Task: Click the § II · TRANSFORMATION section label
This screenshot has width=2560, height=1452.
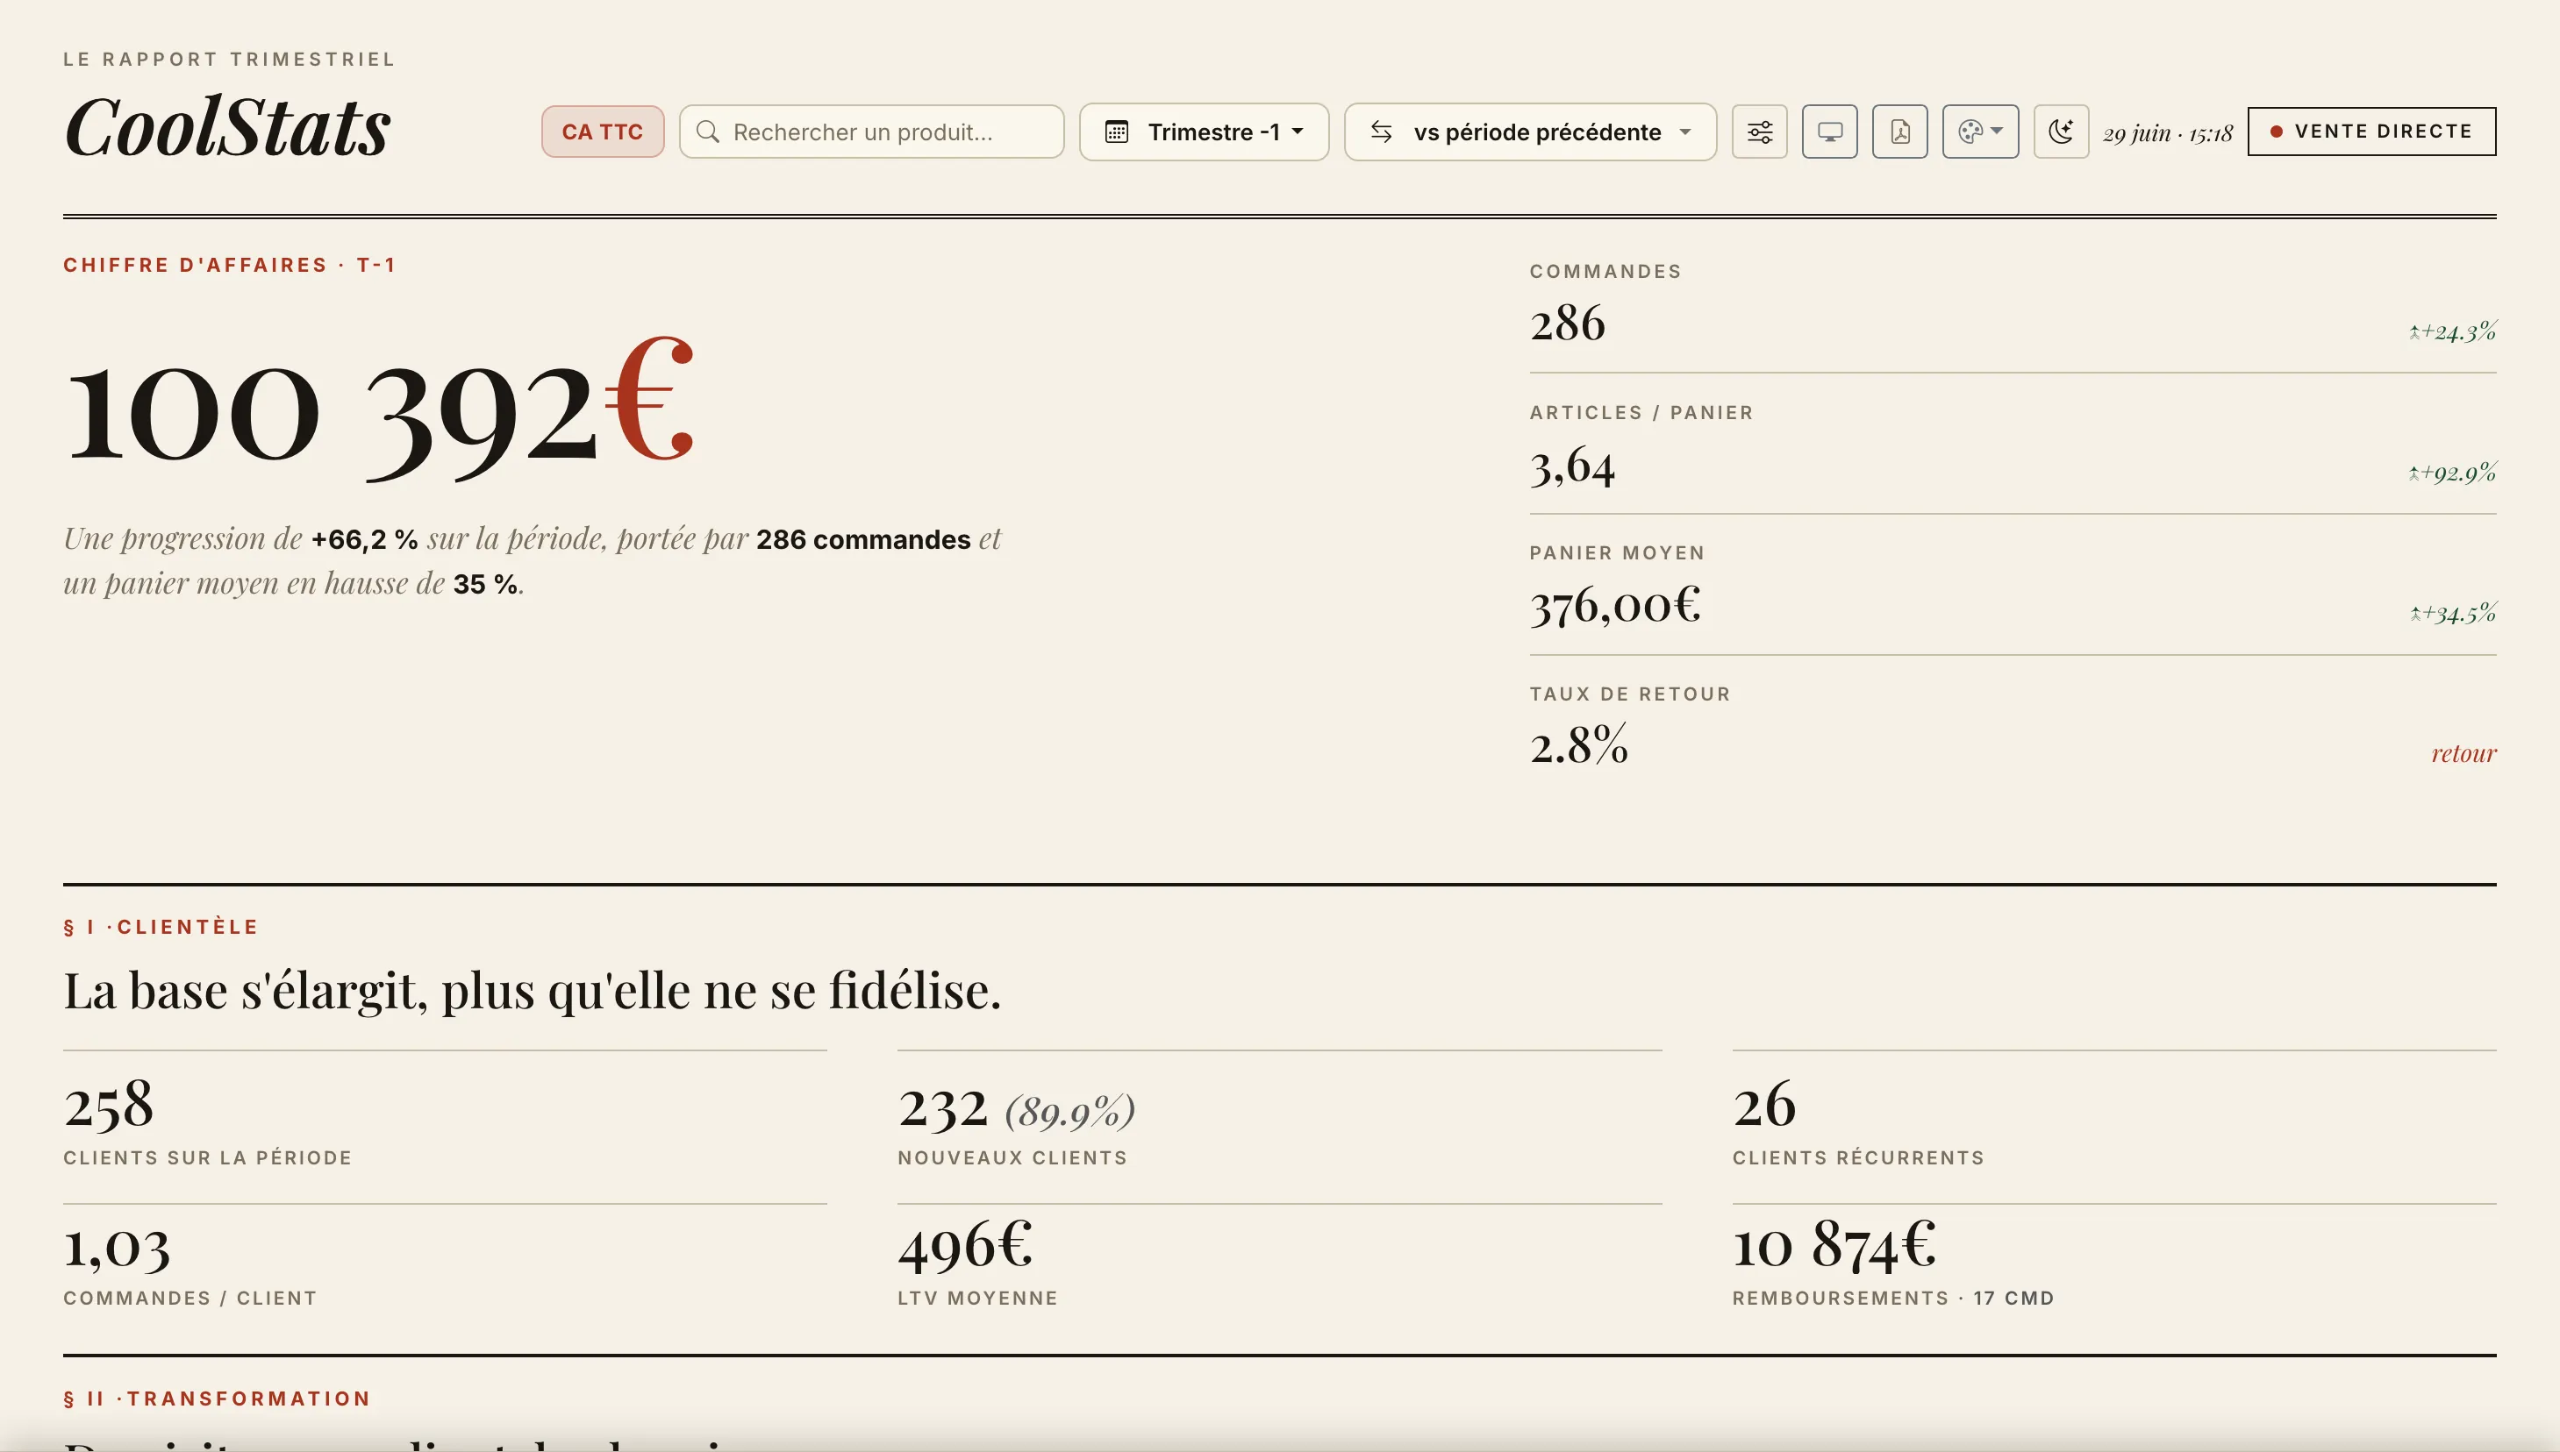Action: tap(217, 1399)
